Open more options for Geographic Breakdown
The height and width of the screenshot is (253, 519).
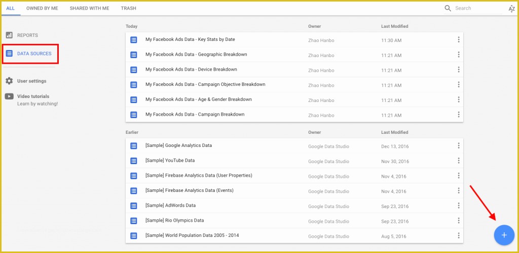point(458,55)
